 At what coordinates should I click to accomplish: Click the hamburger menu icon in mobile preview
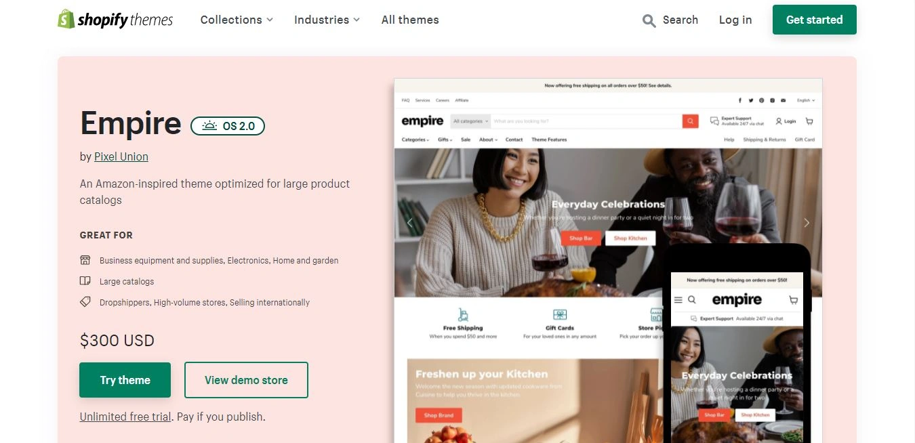(x=678, y=299)
